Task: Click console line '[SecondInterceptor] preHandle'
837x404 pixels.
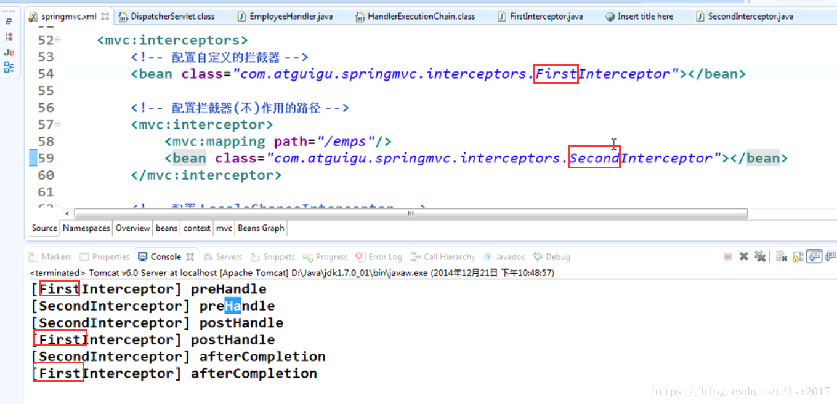Action: (153, 306)
